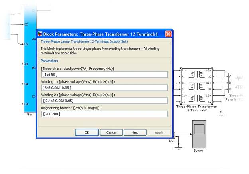249x174 pixels.
Task: Click the Parameters group heading
Action: [x=49, y=61]
